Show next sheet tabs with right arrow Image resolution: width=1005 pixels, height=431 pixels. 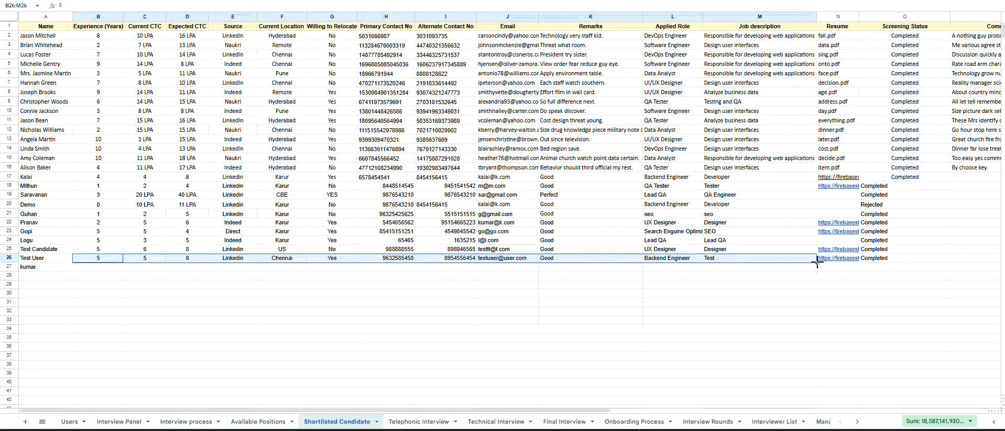click(857, 422)
